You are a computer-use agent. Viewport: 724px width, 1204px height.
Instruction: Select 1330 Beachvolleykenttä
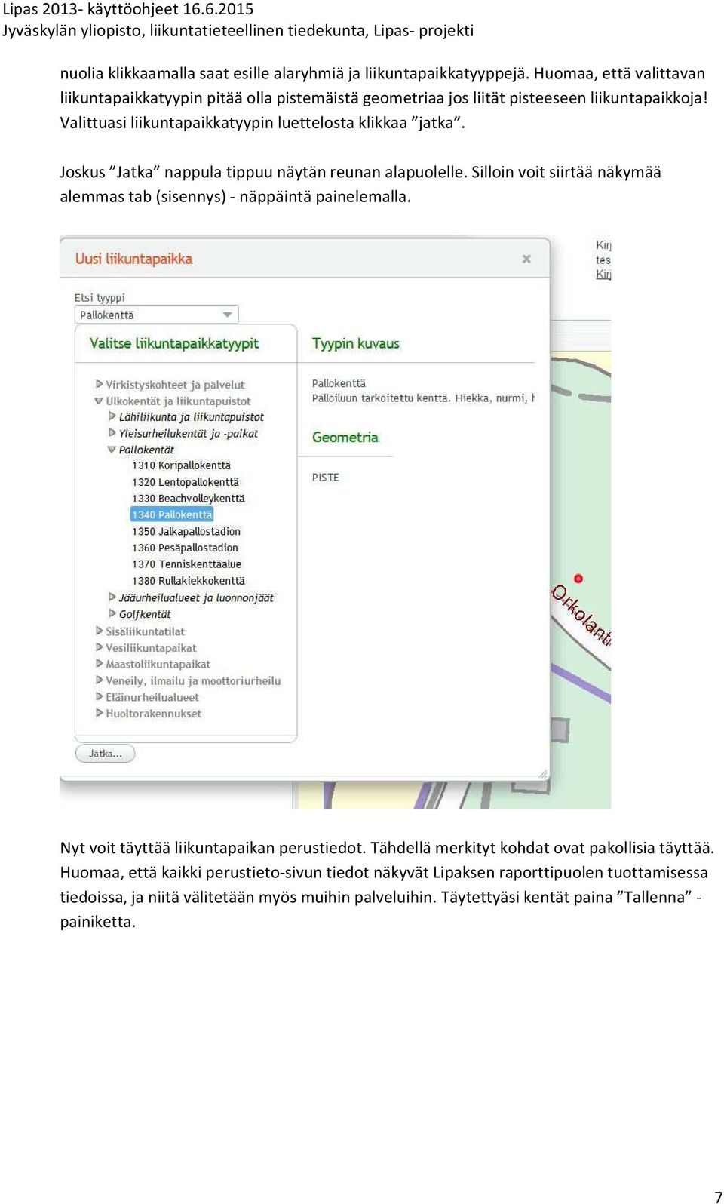pyautogui.click(x=189, y=499)
